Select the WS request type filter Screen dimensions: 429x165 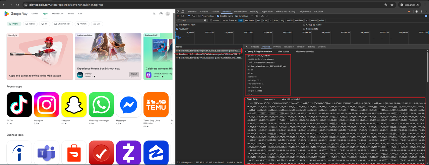coord(307,20)
